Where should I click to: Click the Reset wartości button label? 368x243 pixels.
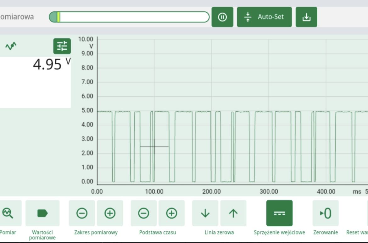[357, 232]
